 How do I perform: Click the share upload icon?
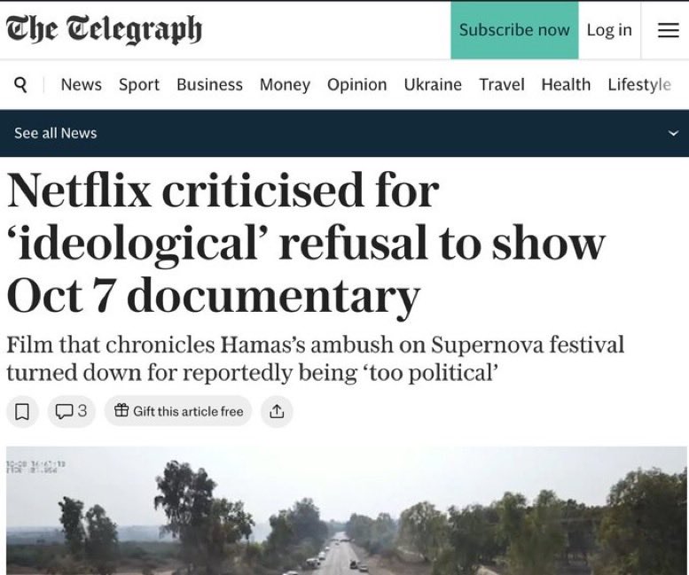coord(277,411)
